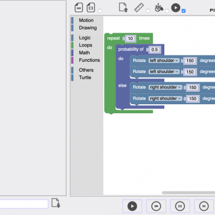Open the Logic block category

(85, 38)
